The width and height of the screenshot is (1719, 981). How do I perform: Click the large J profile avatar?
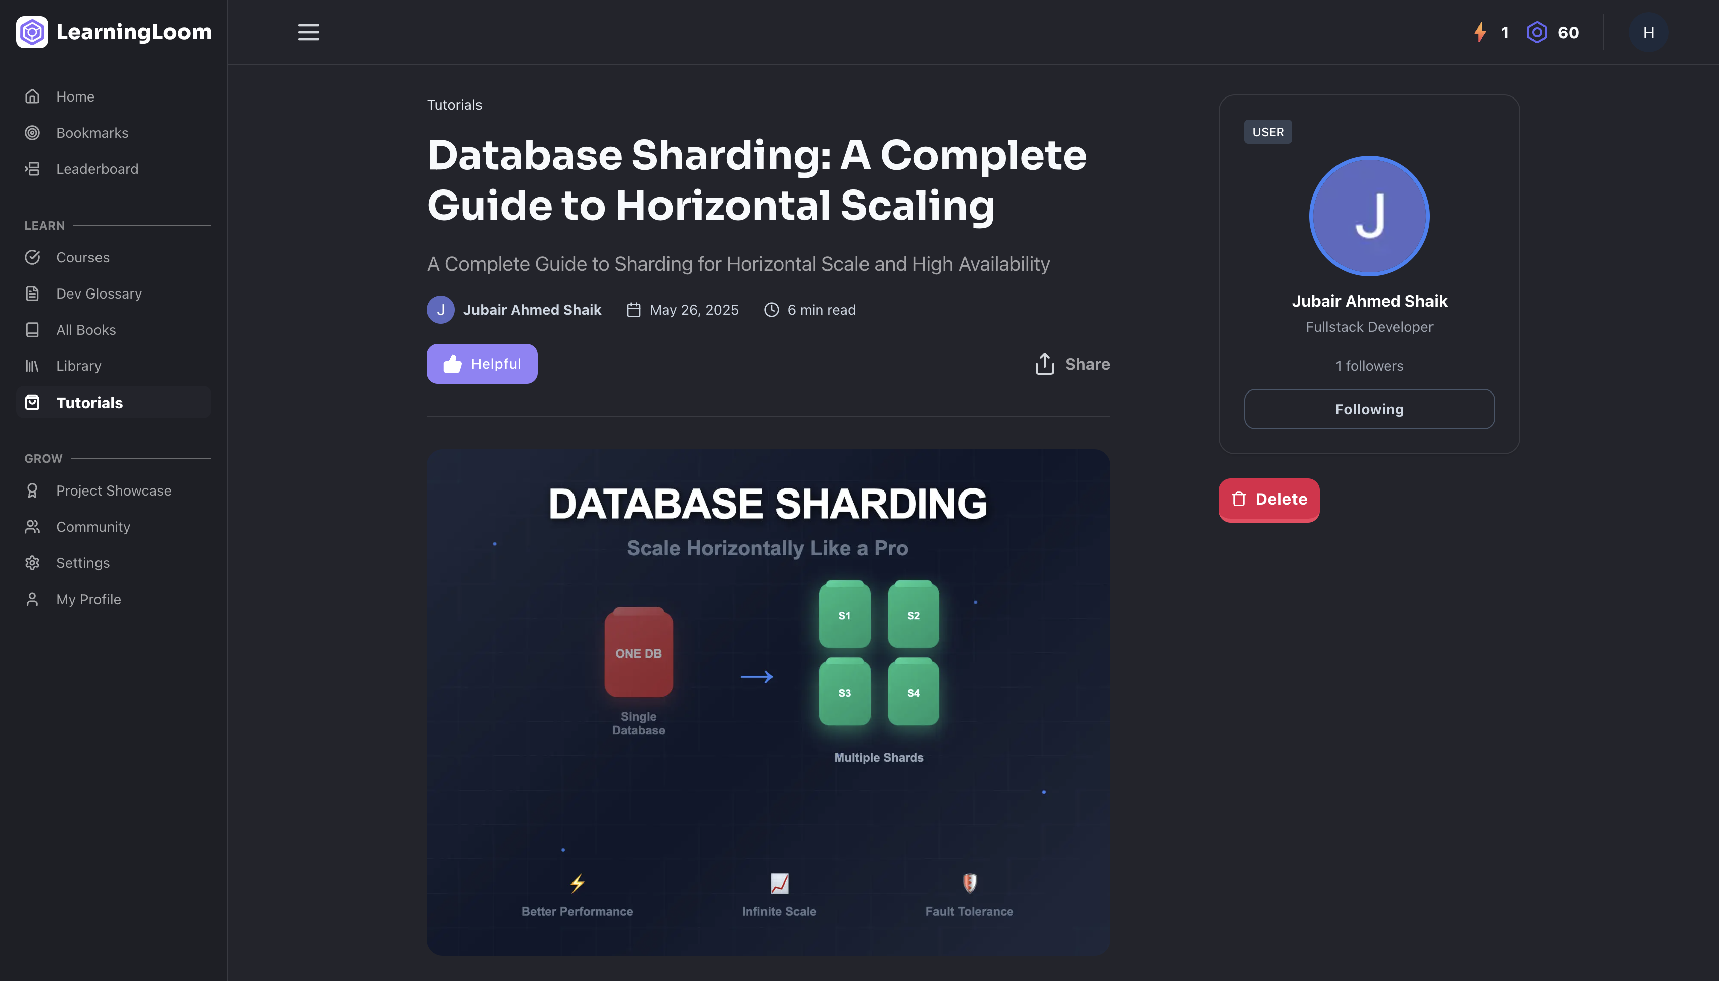(x=1369, y=216)
